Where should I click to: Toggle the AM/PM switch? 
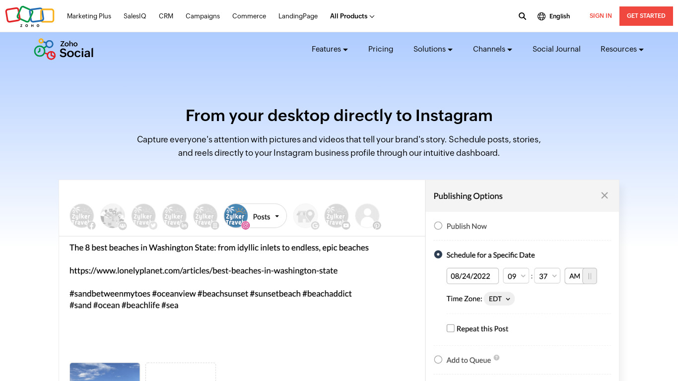(581, 276)
